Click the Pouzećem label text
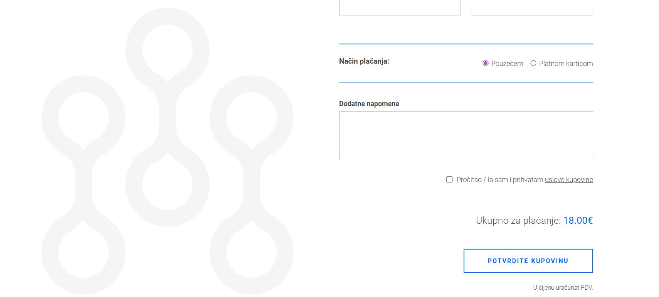 coord(507,64)
